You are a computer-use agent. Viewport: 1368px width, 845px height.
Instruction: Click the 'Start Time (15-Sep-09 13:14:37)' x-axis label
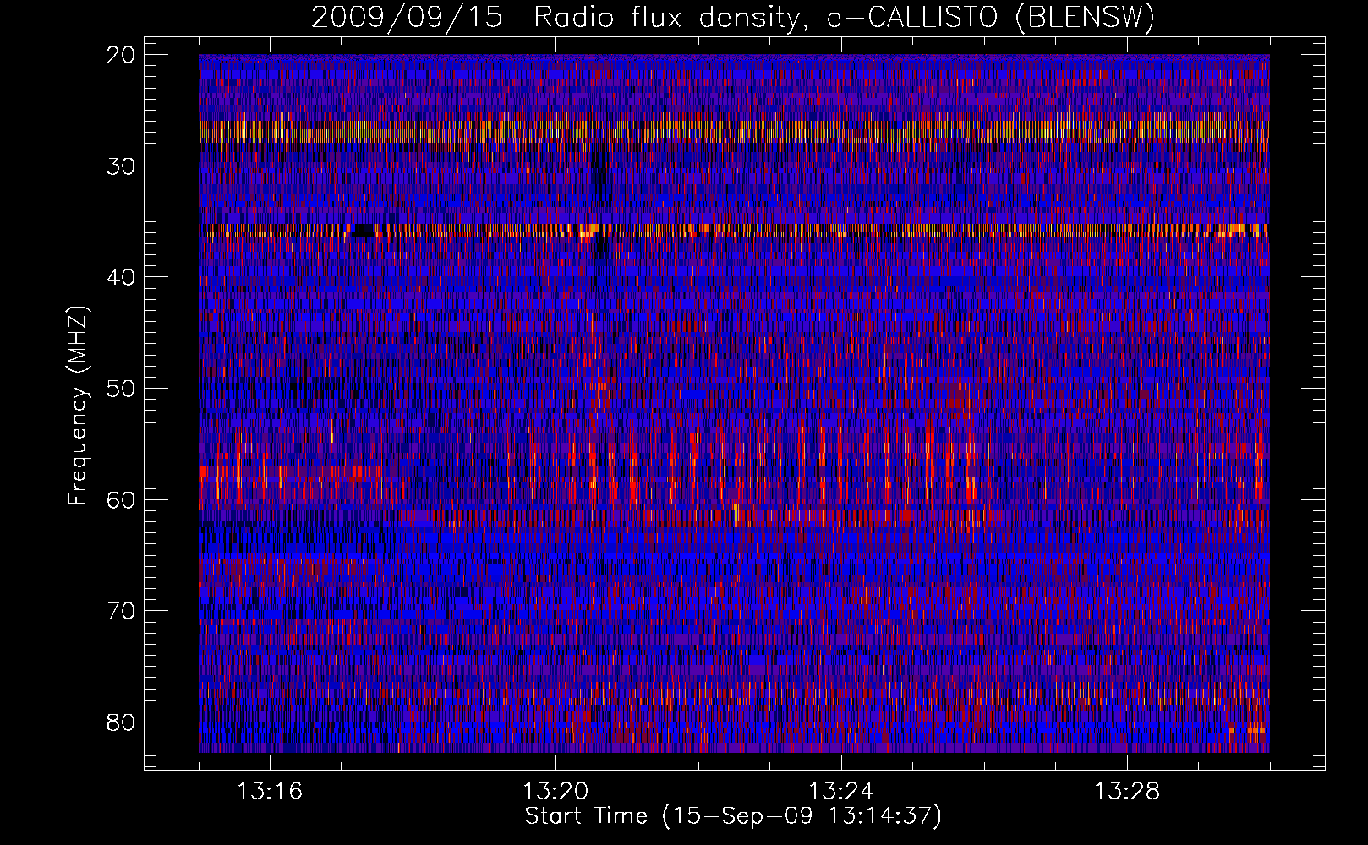tap(733, 816)
